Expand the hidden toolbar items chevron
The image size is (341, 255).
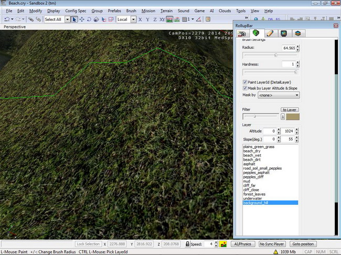point(247,18)
